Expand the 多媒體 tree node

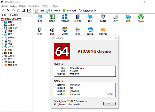point(3,38)
